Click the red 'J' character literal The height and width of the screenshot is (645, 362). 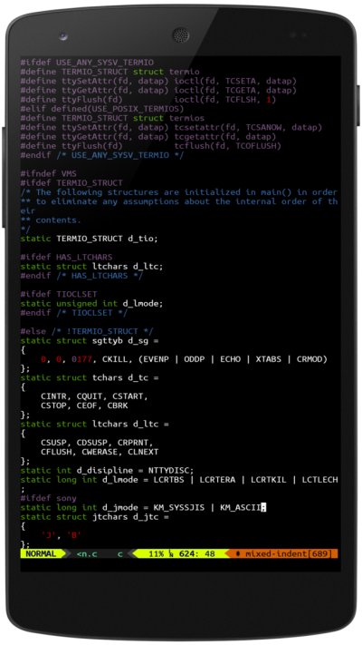(x=49, y=535)
